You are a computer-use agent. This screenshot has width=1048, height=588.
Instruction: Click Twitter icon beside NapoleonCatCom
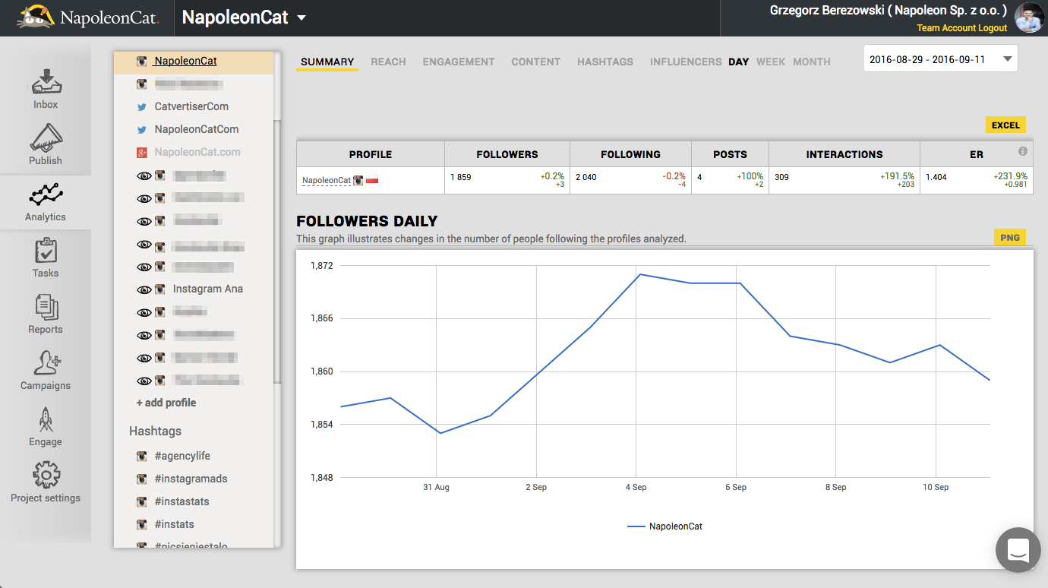click(142, 130)
